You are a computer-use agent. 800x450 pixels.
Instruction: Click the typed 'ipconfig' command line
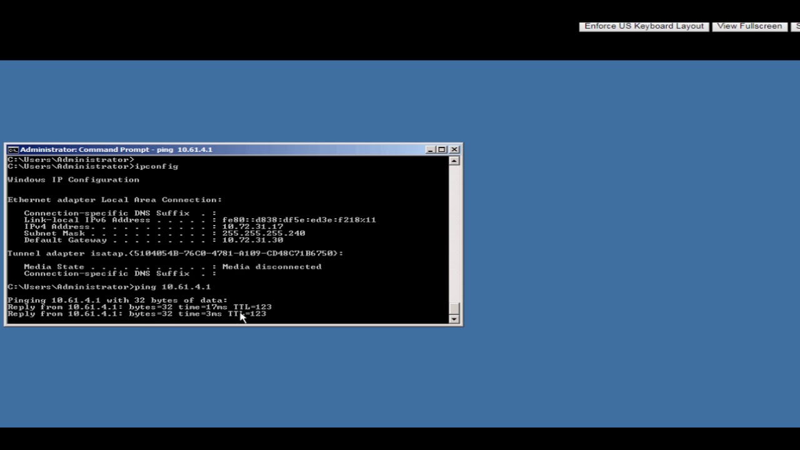(x=93, y=166)
